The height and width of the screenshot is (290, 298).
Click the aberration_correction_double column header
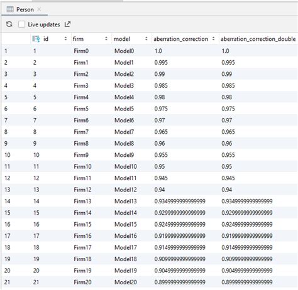[258, 39]
